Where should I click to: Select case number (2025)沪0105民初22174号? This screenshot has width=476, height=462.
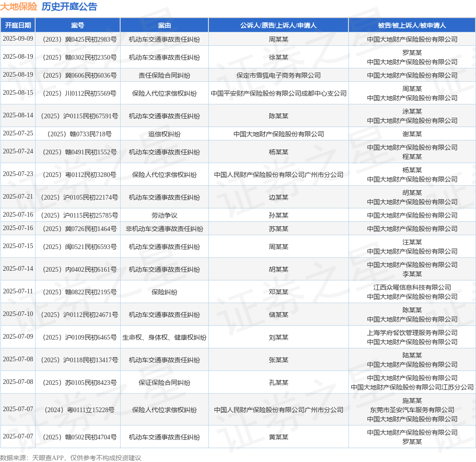point(78,197)
